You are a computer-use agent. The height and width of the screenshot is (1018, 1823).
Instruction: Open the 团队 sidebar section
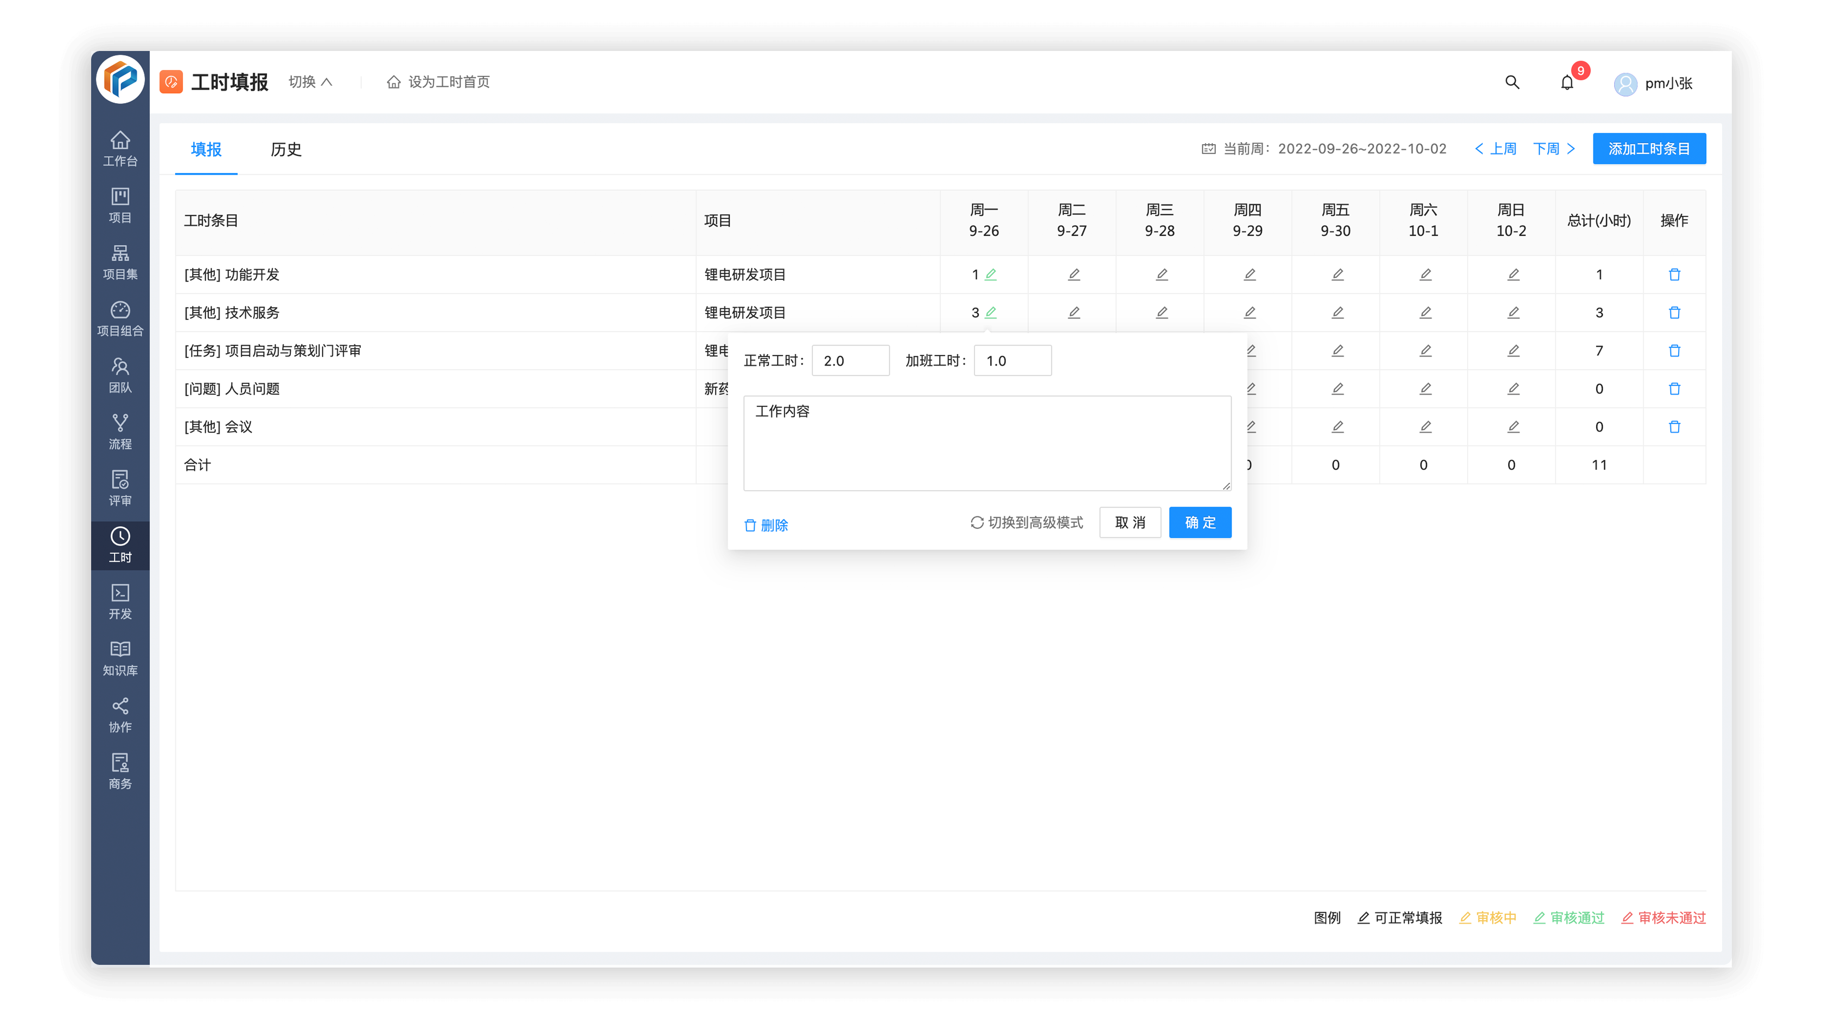[119, 375]
